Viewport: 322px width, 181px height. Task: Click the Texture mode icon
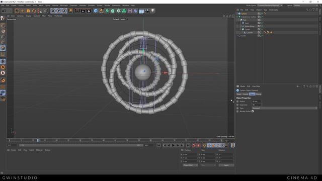tap(3, 31)
